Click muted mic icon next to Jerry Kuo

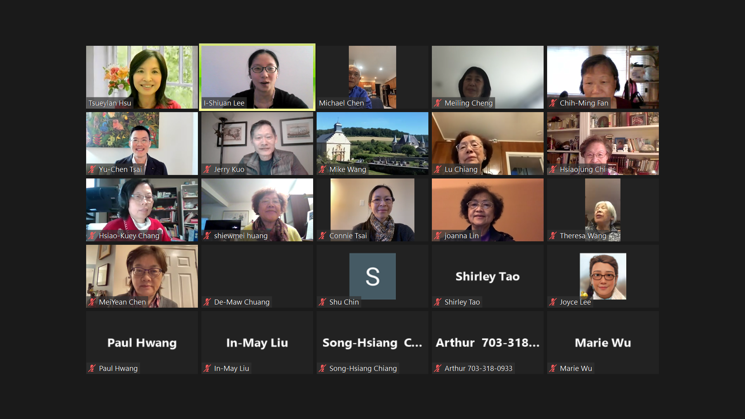(x=208, y=170)
